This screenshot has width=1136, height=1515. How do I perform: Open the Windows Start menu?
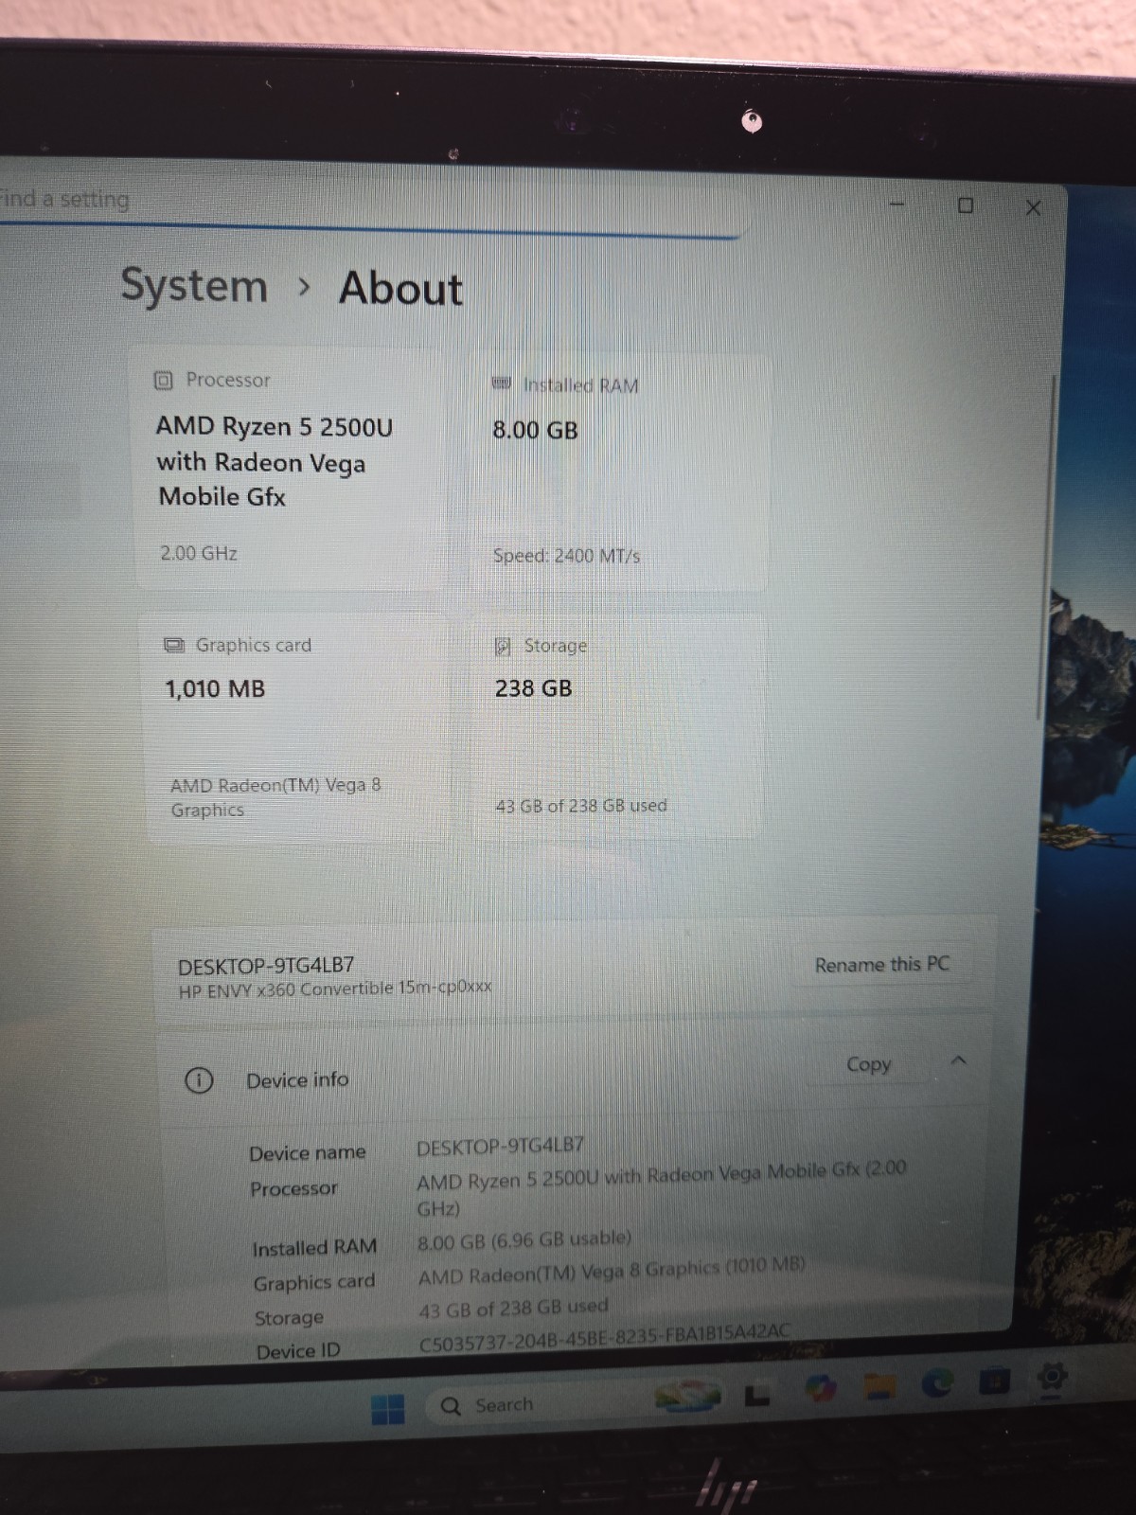click(387, 1409)
